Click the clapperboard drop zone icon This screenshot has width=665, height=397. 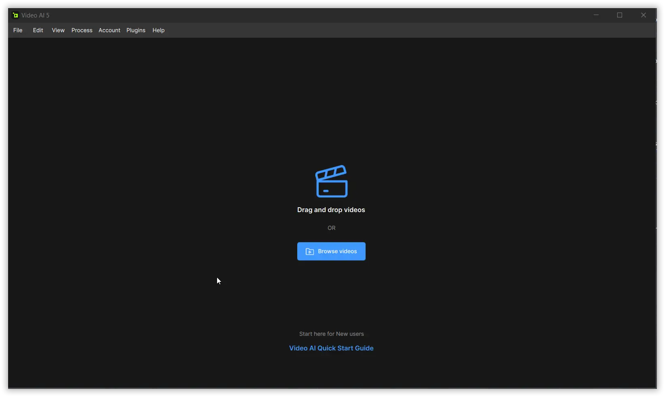[332, 181]
